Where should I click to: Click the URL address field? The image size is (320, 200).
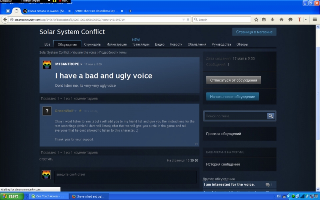coord(98,20)
